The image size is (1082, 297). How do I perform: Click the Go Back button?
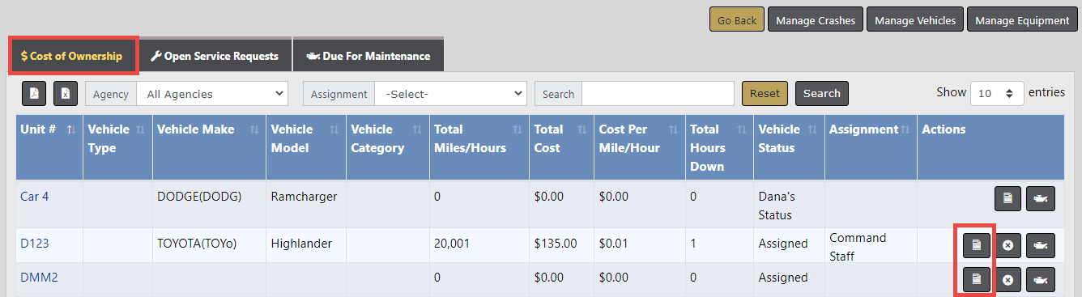tap(736, 20)
